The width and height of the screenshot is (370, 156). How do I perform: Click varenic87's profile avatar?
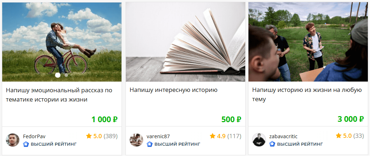coord(136,140)
